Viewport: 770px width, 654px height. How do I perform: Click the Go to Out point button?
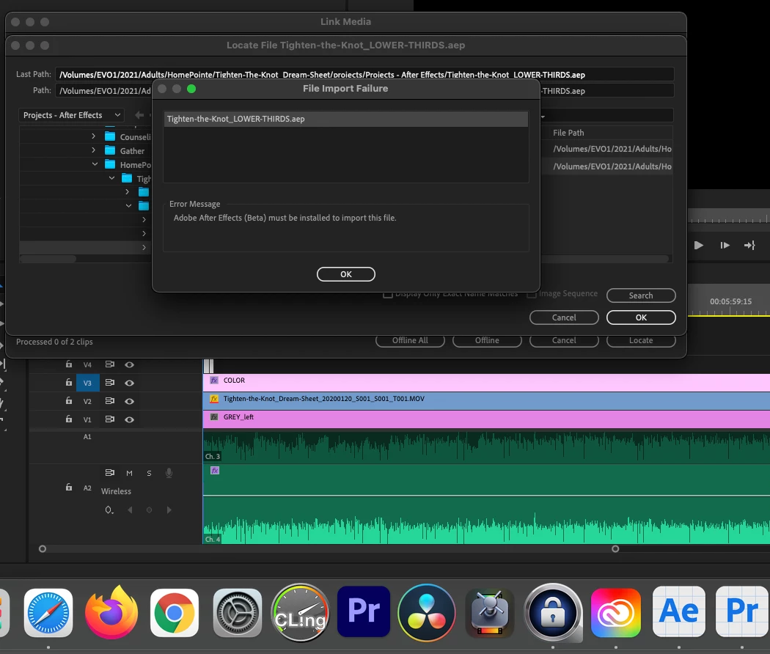pos(749,245)
